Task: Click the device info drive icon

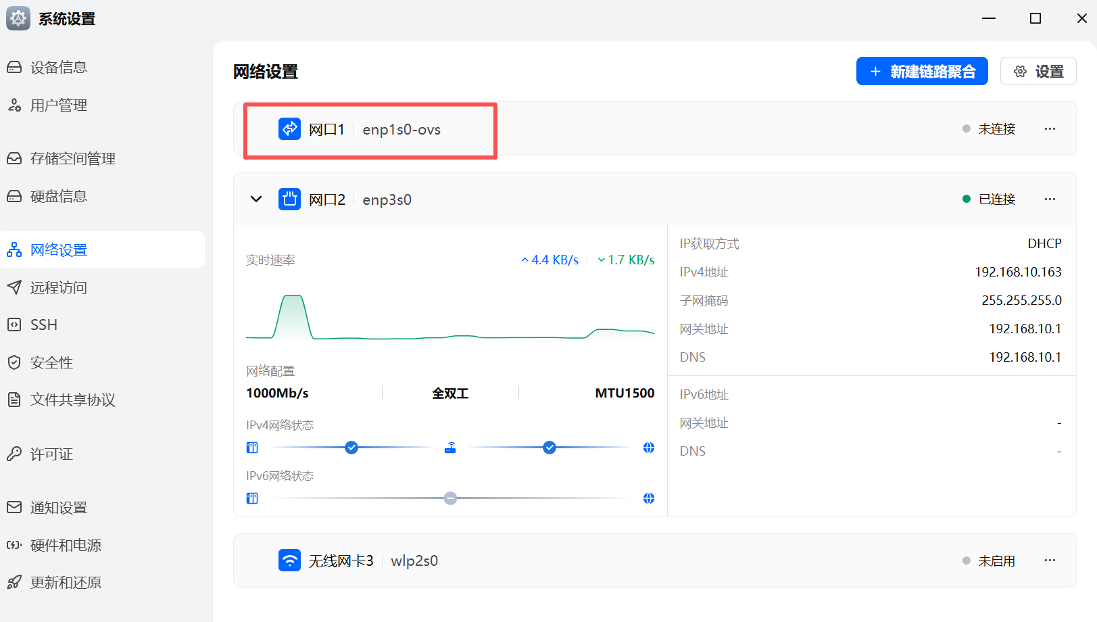Action: click(x=14, y=67)
